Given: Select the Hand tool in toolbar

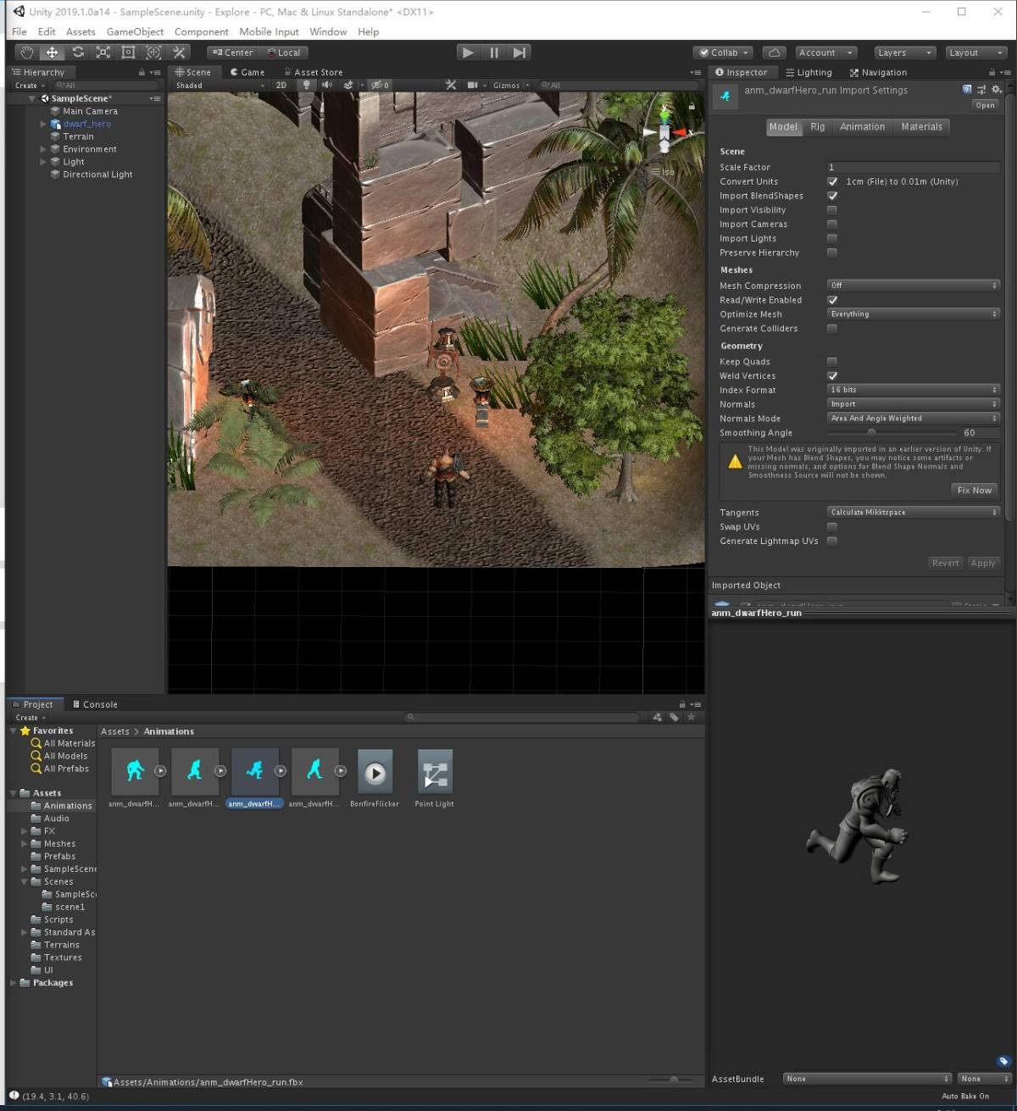Looking at the screenshot, I should pyautogui.click(x=26, y=53).
